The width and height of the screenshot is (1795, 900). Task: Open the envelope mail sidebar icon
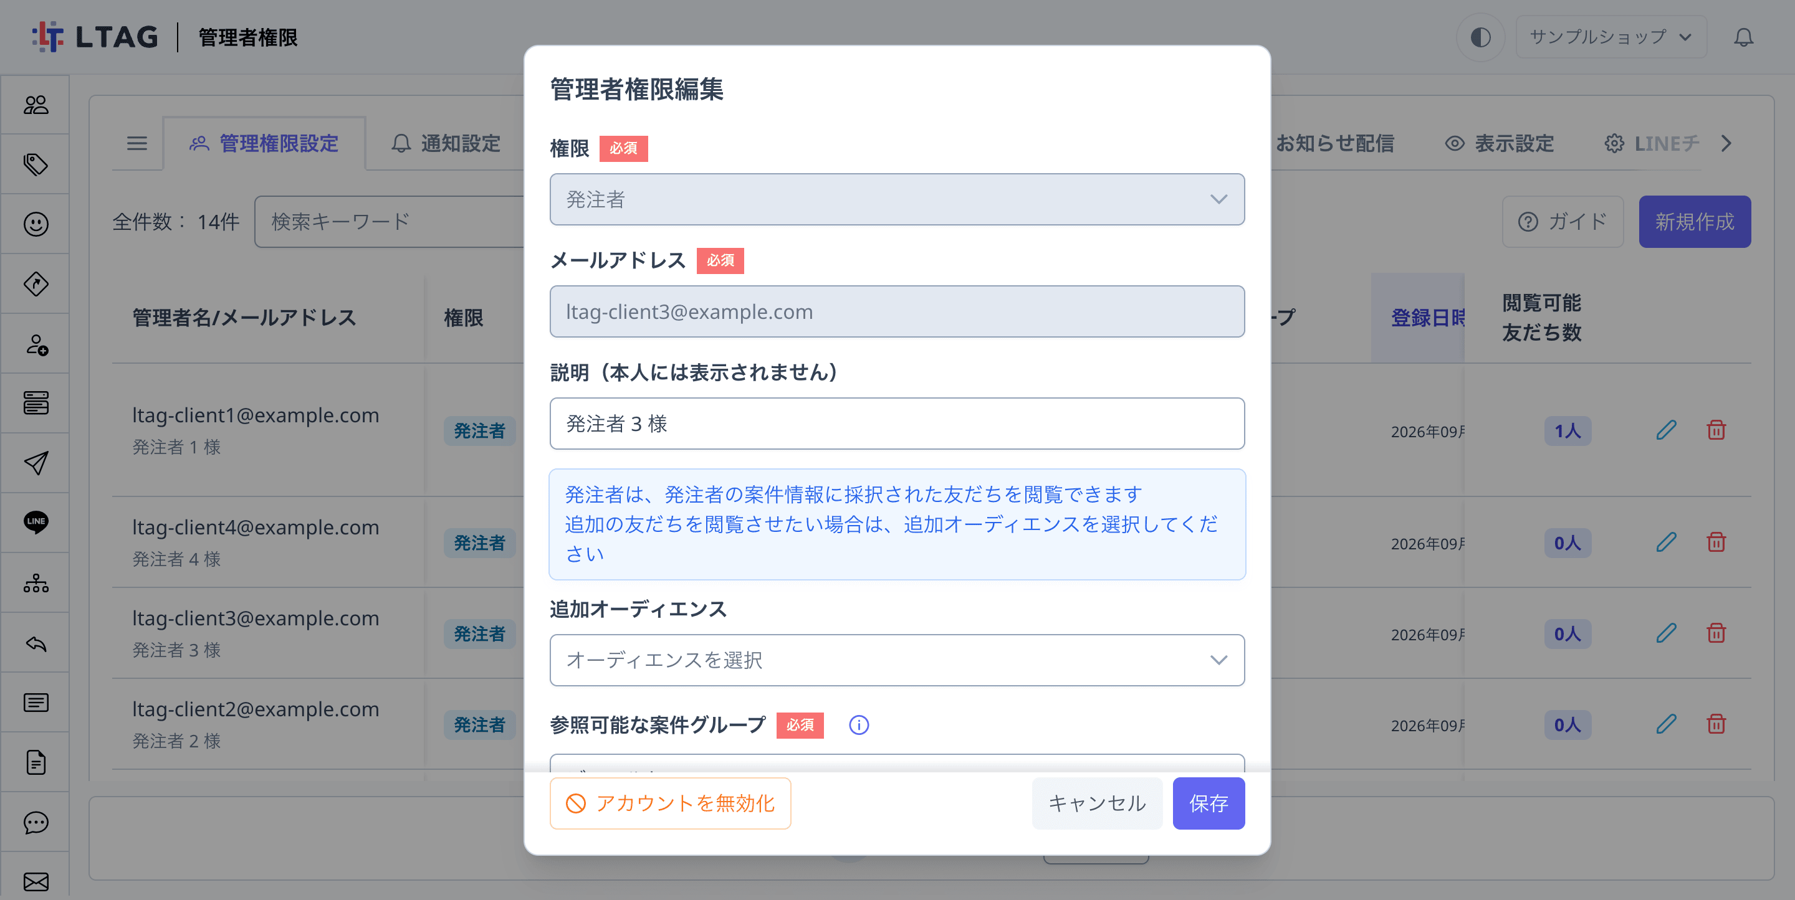[36, 882]
